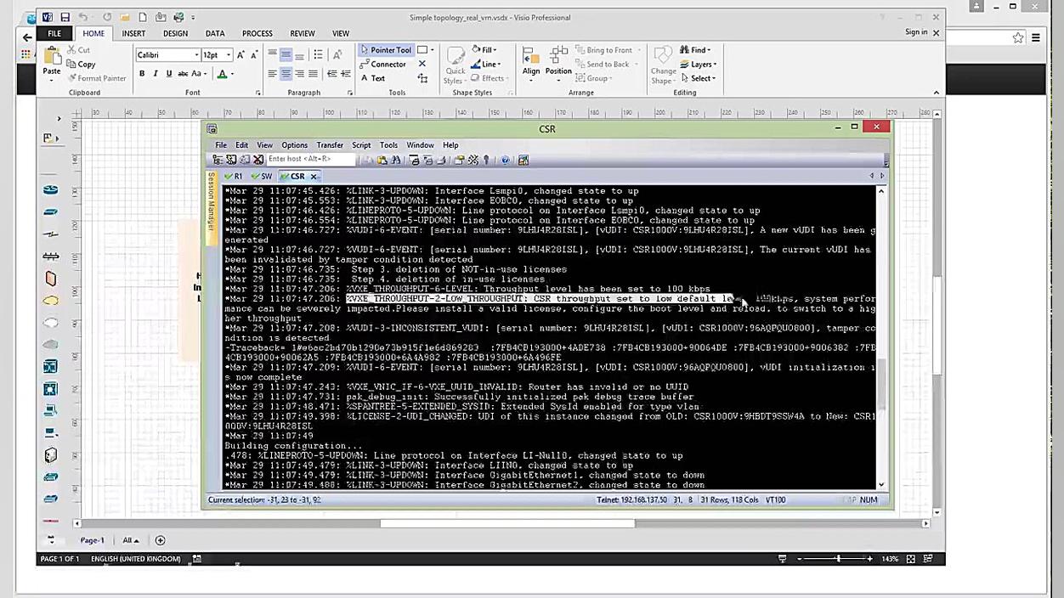
Task: Open Page-1 sheet tab
Action: coord(92,540)
